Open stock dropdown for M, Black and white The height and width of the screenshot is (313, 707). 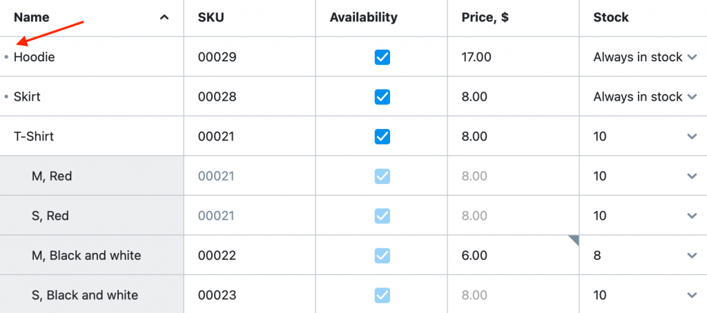coord(692,256)
